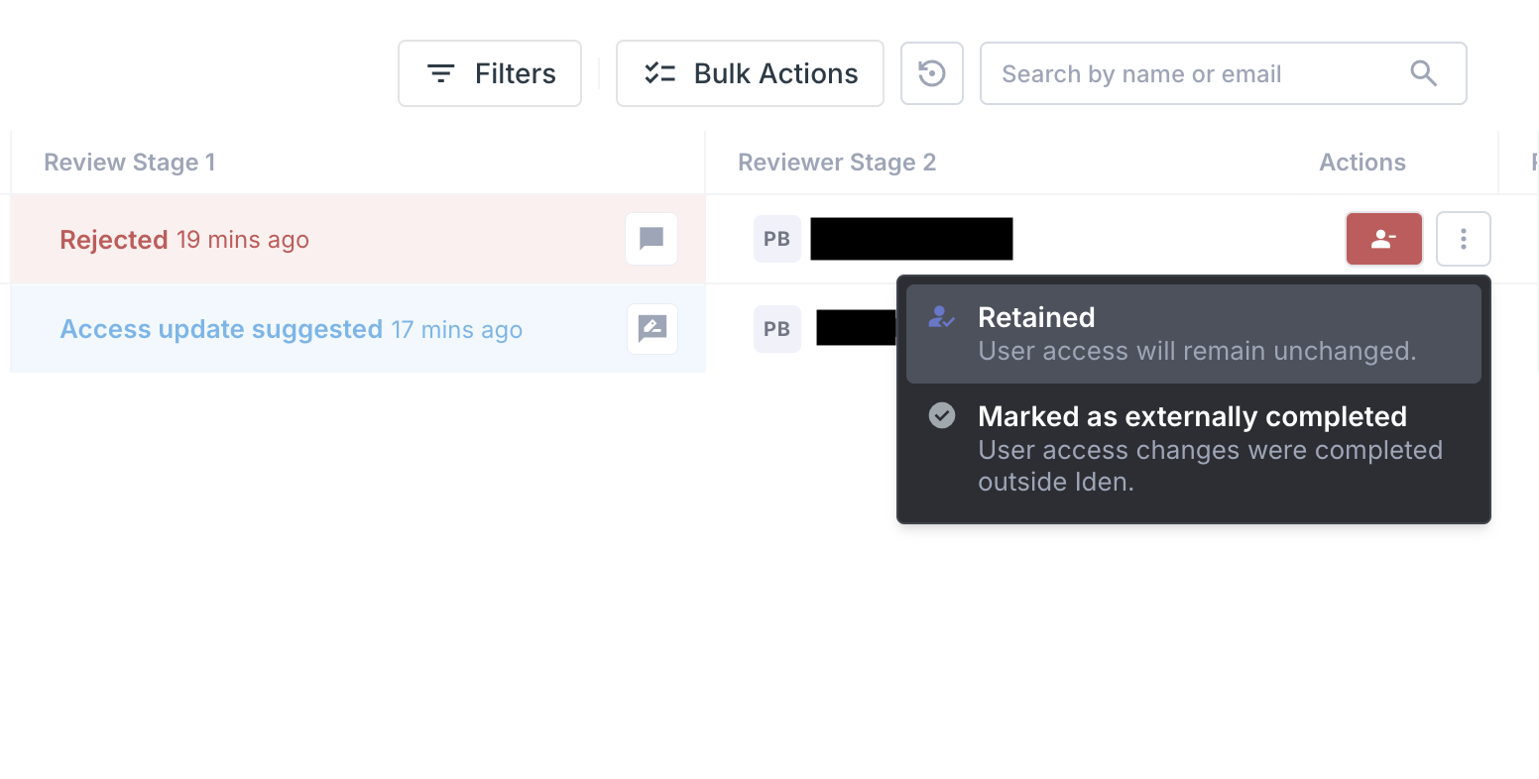Click checkmark circle icon beside externally completed
Screen dimensions: 1539x779
point(941,416)
